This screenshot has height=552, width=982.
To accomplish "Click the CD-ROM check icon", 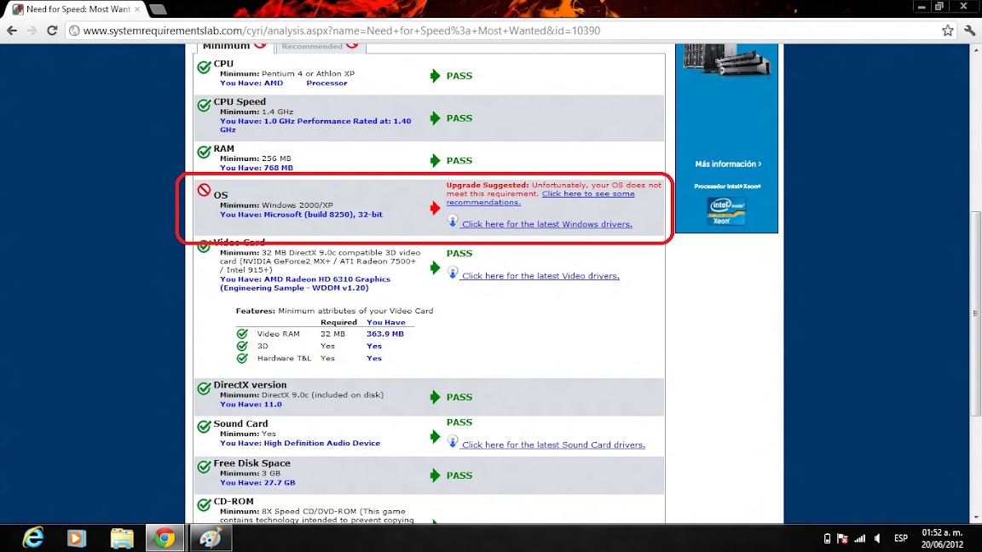I will pyautogui.click(x=205, y=504).
